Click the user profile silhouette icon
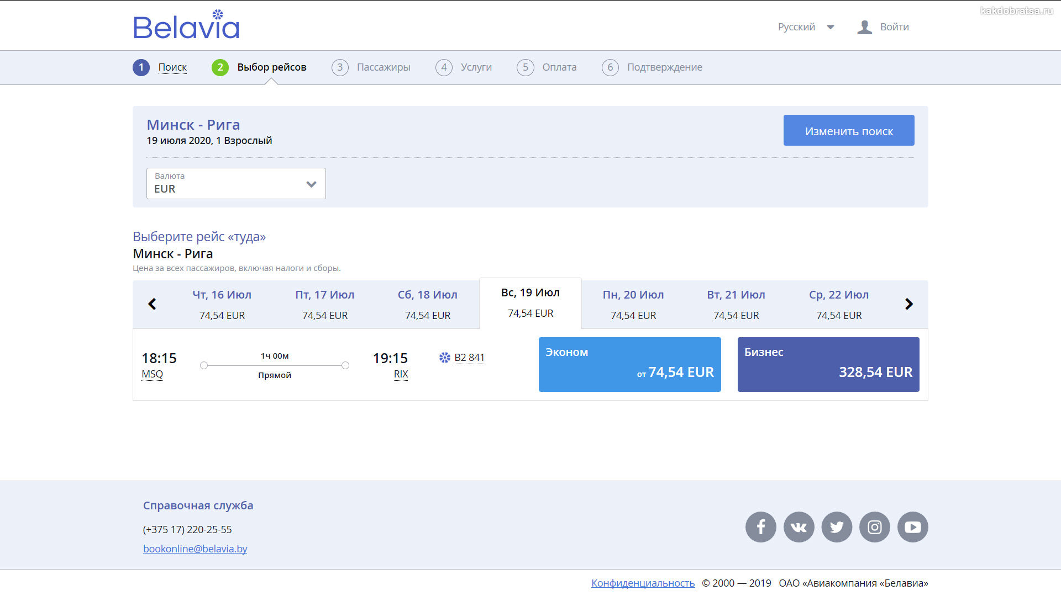The height and width of the screenshot is (596, 1061). coord(864,27)
